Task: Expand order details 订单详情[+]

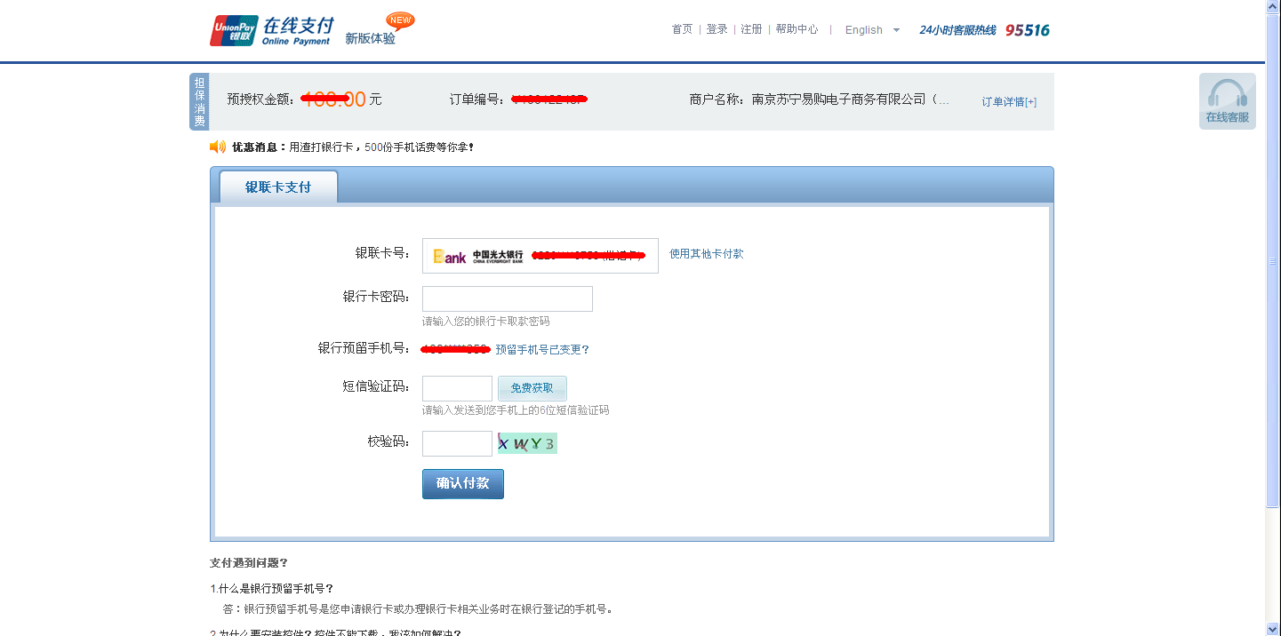Action: [1008, 102]
